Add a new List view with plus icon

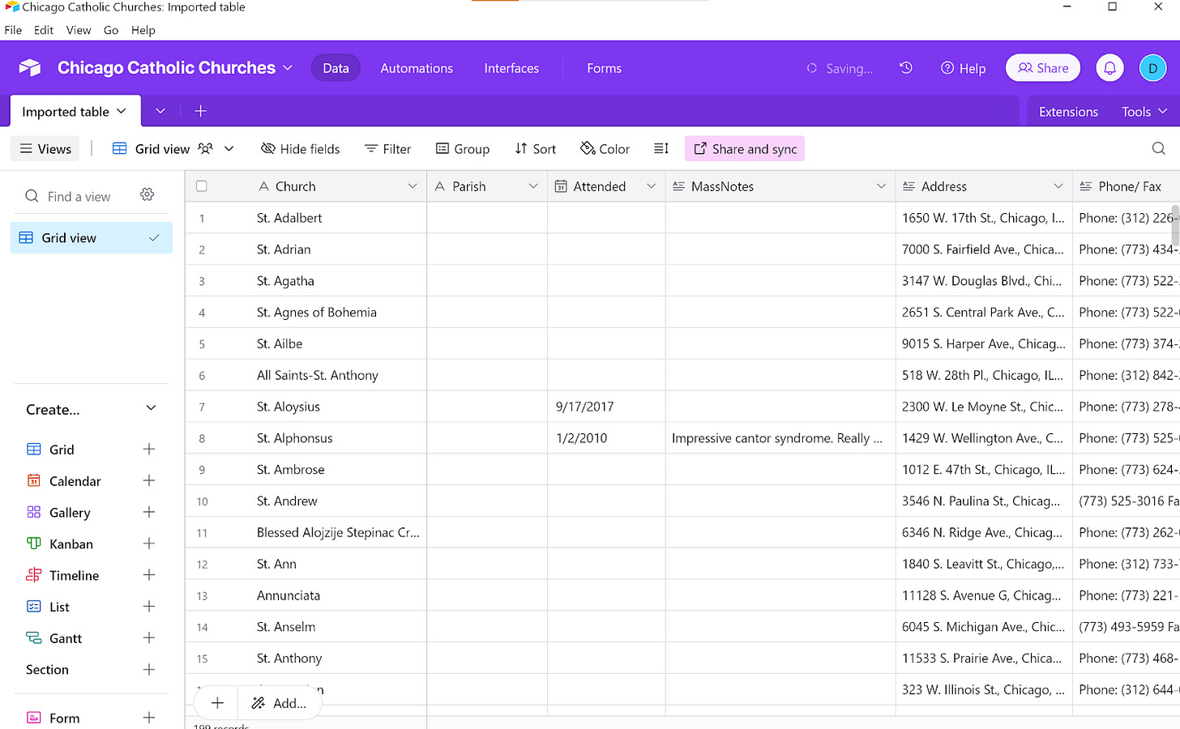pyautogui.click(x=149, y=607)
